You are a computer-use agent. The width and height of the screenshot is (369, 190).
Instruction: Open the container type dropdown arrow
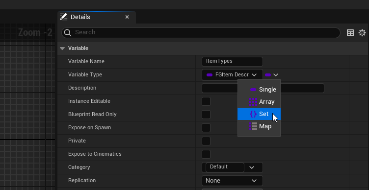(276, 75)
